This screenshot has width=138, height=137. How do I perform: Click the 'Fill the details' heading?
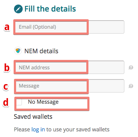pos(50,9)
